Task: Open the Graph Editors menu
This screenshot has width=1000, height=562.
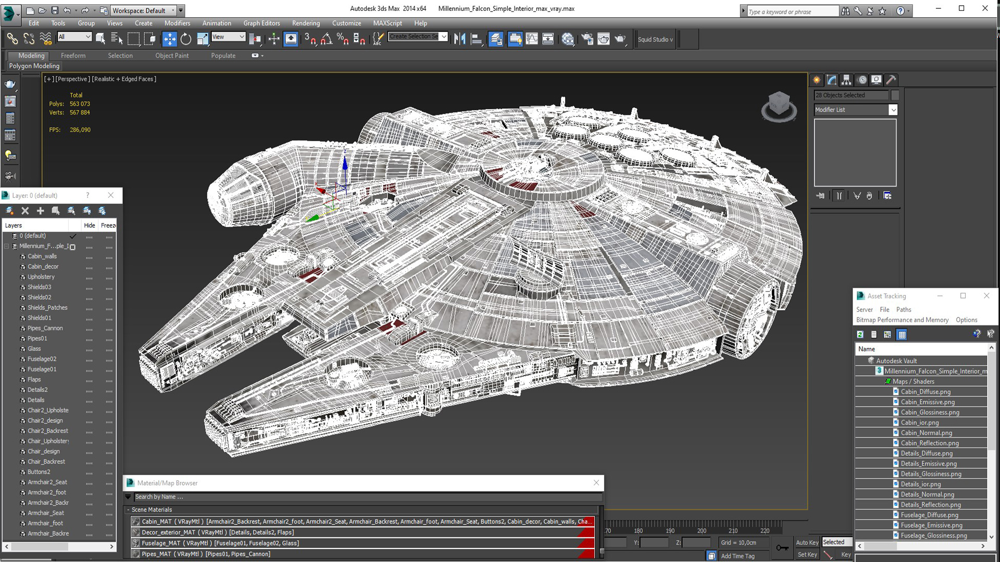Action: click(261, 23)
